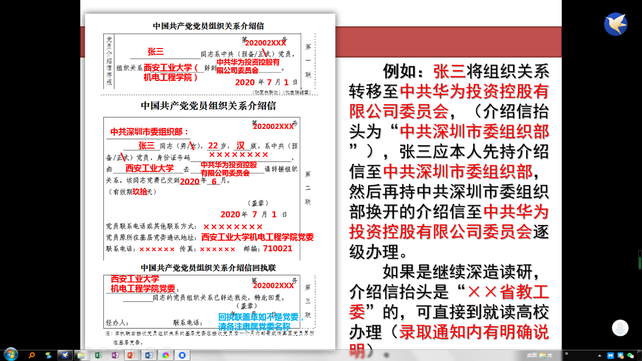Click the blue M tray icon

pyautogui.click(x=611, y=355)
